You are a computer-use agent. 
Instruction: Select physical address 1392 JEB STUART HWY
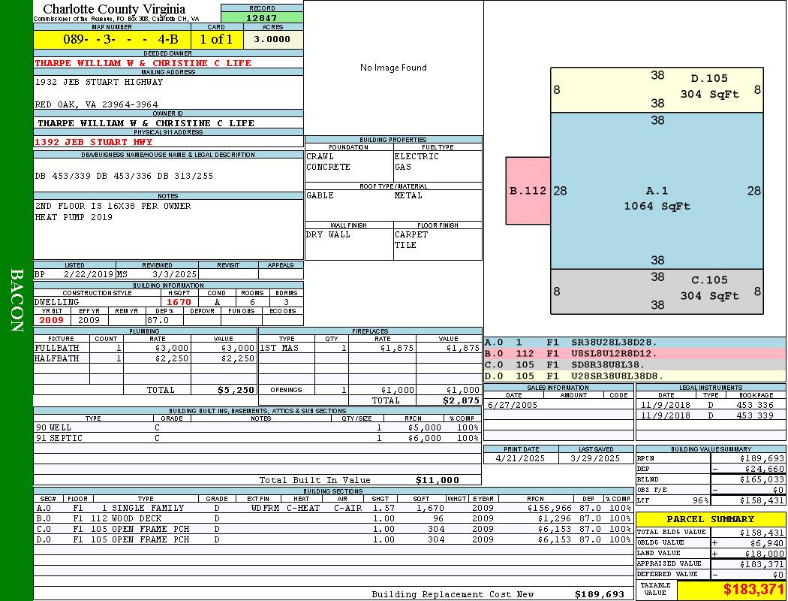click(x=94, y=142)
